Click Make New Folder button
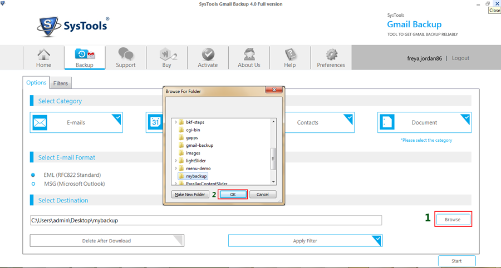501x268 pixels. tap(190, 194)
